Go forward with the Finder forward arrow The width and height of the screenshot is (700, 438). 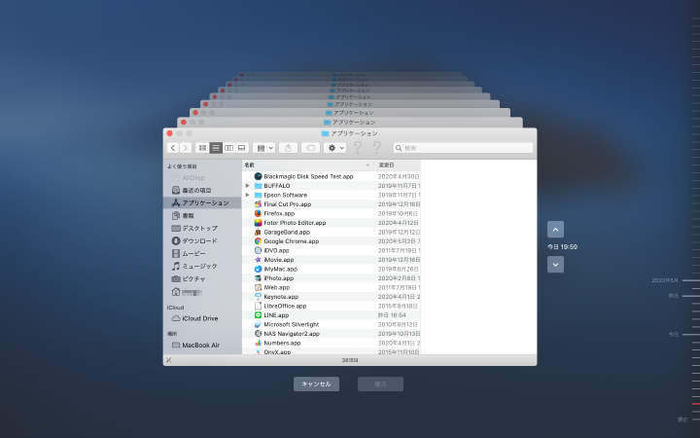tap(186, 148)
